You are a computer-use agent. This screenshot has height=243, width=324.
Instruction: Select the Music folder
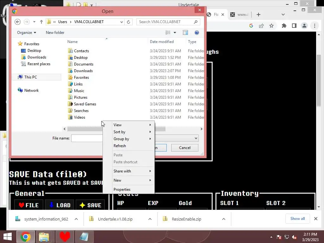point(79,90)
